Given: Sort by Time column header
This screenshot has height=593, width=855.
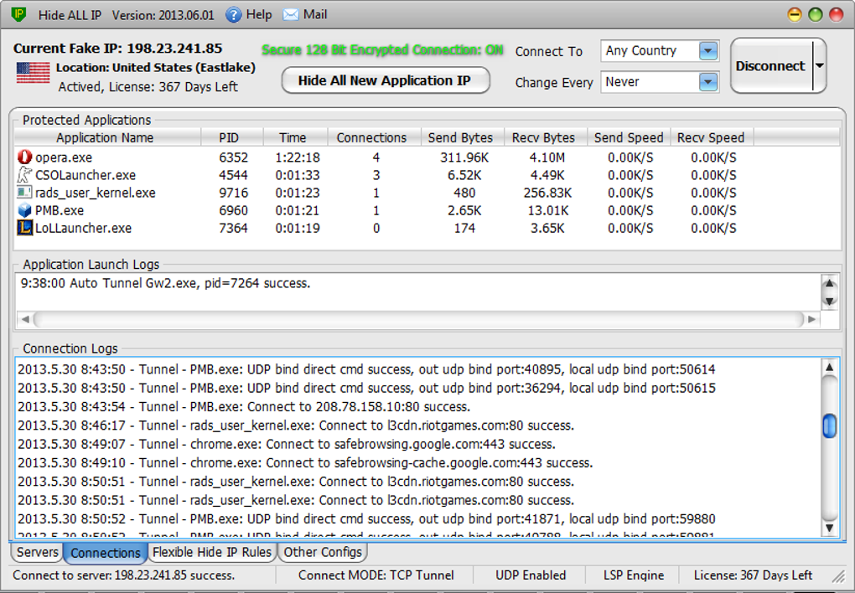Looking at the screenshot, I should [x=295, y=137].
